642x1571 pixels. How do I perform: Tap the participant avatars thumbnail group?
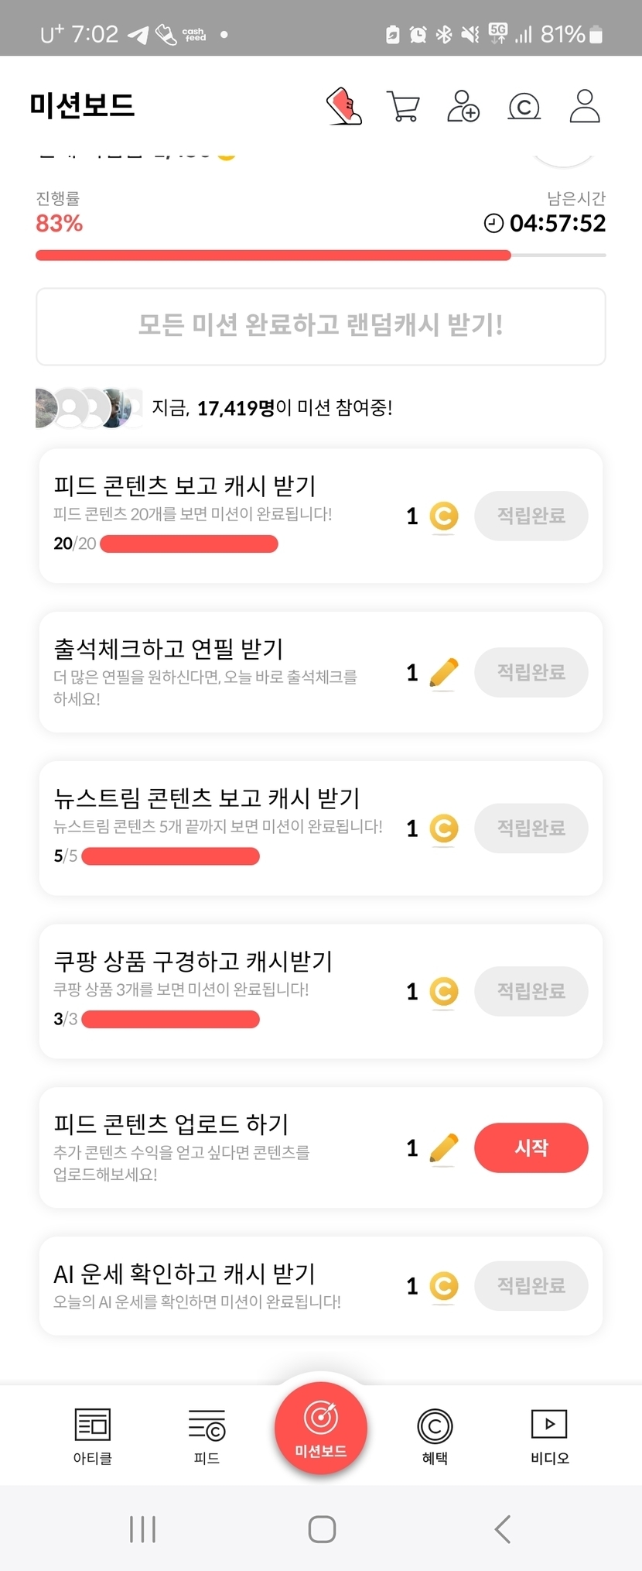click(89, 408)
